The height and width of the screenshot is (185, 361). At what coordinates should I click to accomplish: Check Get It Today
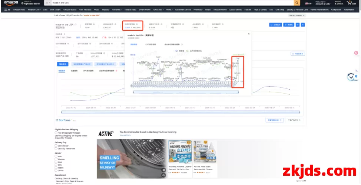(56, 145)
